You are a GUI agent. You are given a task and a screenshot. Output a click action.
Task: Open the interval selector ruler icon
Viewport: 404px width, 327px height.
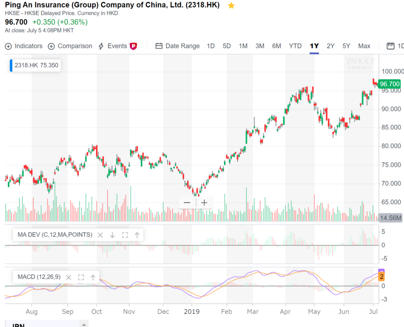pyautogui.click(x=390, y=46)
